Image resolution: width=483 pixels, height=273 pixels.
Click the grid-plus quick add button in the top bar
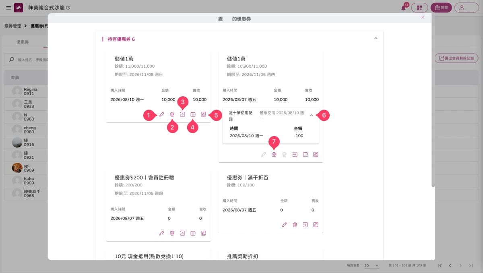click(419, 8)
